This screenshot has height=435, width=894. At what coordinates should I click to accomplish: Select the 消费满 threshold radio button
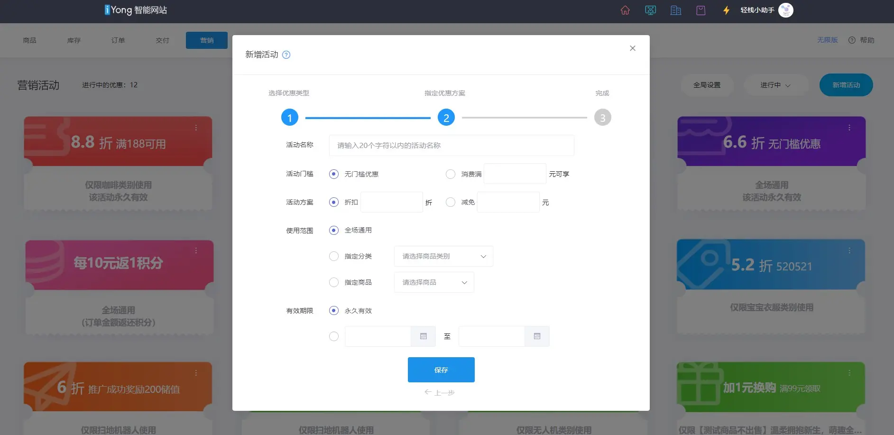pyautogui.click(x=450, y=174)
